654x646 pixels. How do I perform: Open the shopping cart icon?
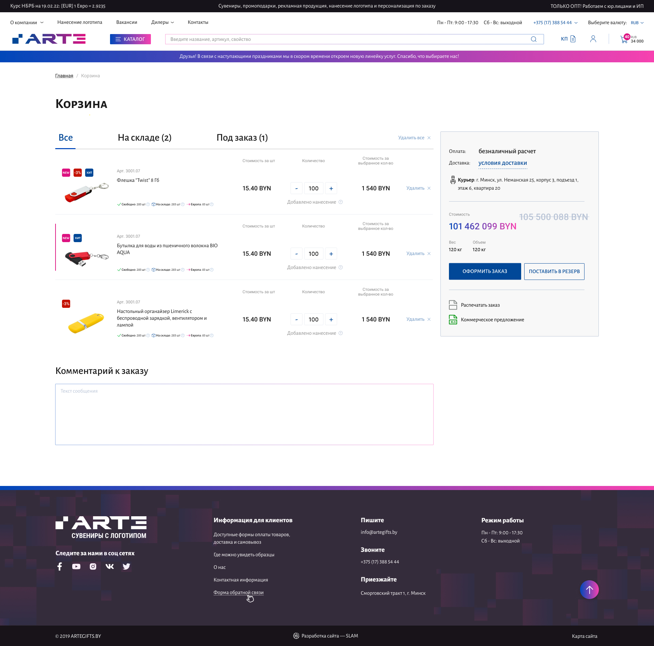click(x=624, y=40)
